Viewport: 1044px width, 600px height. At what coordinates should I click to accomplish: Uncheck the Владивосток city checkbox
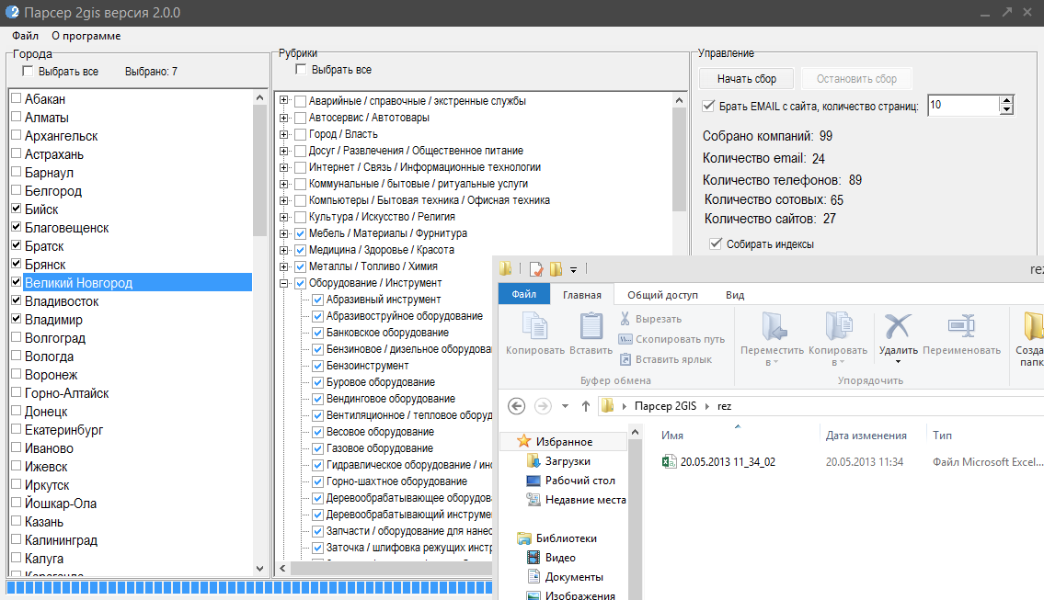17,300
